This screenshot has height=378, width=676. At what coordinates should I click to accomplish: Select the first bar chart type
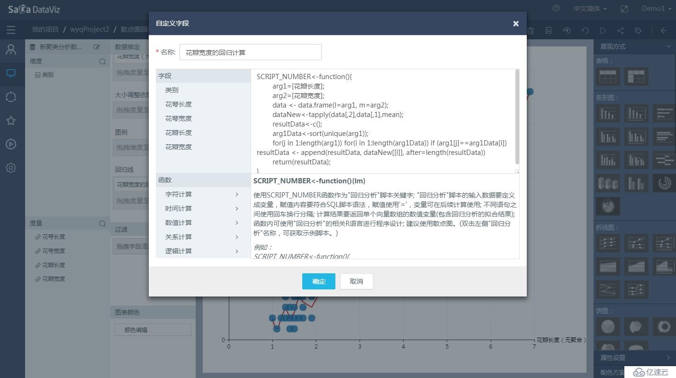click(608, 114)
